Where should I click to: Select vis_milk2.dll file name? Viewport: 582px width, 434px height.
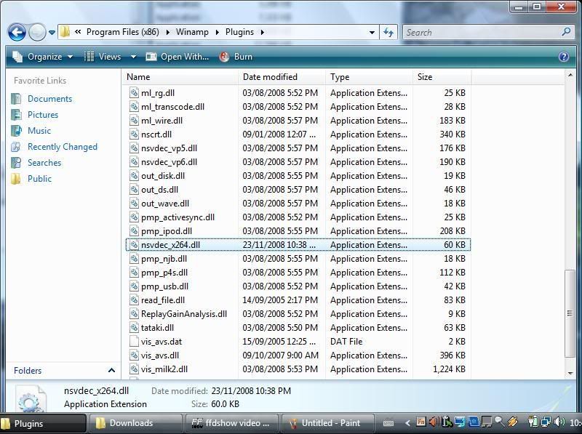pyautogui.click(x=164, y=369)
